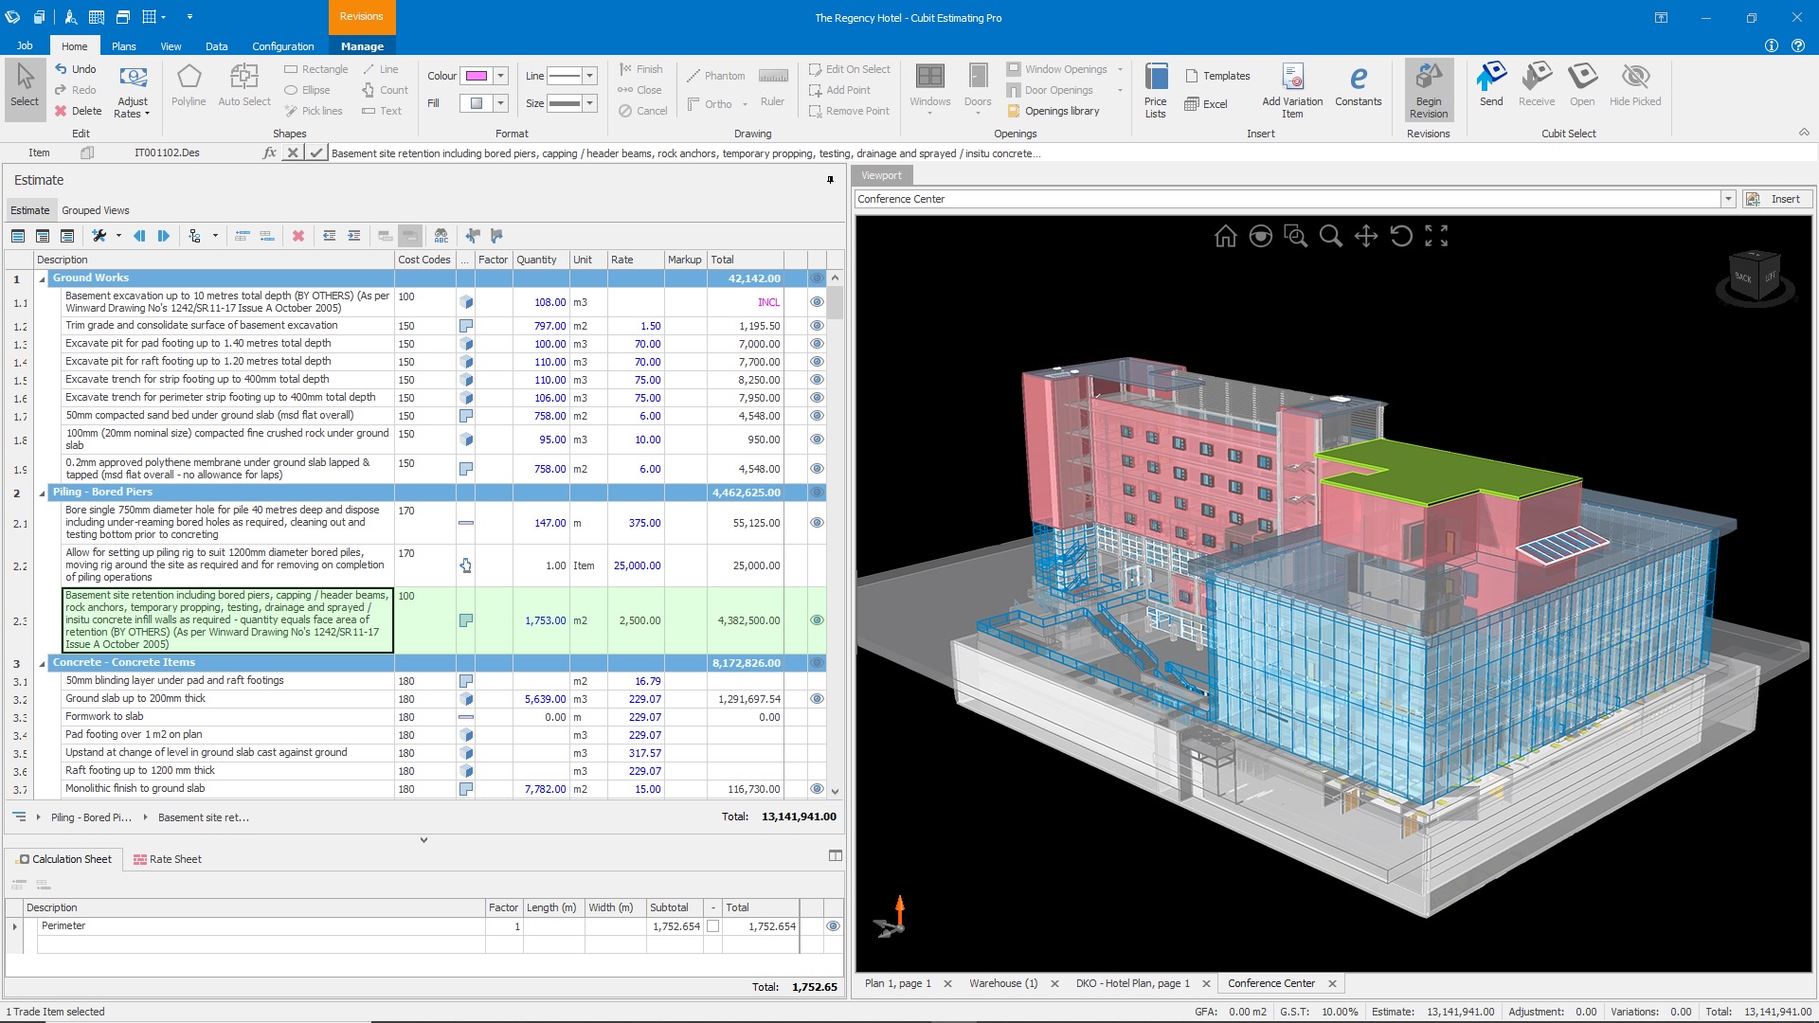Click the Send icon in Cubit Select
The image size is (1819, 1023).
(x=1491, y=85)
